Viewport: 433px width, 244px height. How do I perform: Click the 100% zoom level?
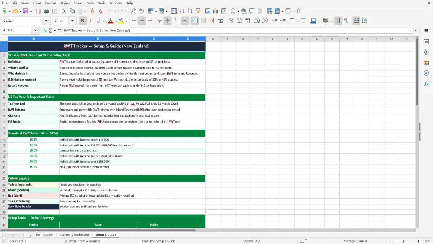(x=427, y=241)
